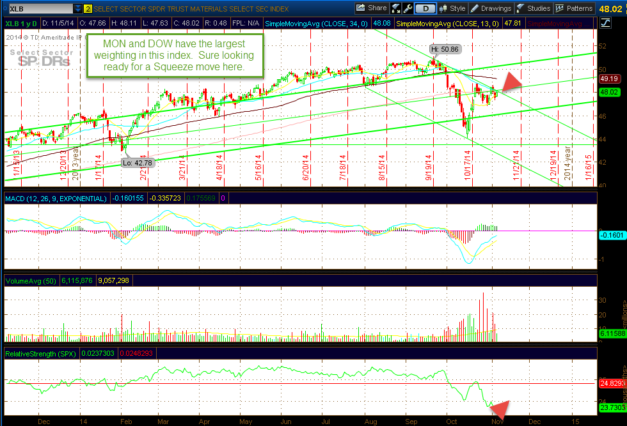Select the VolumeAvg (50) study label
Screen dimensions: 627x426
pos(31,280)
